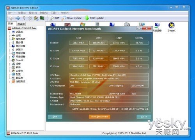
Task: Open BIOS Updates from the toolbar
Action: tap(94, 18)
